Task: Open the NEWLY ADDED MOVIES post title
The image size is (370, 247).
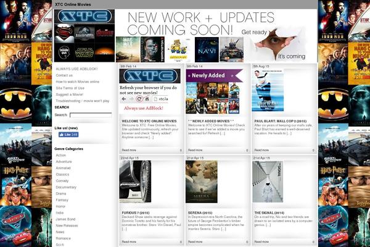Action: [211, 121]
